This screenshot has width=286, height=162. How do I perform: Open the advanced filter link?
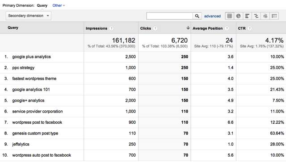tap(212, 16)
